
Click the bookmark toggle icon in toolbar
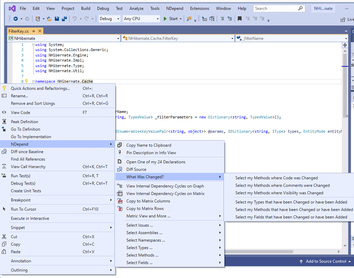point(240,19)
